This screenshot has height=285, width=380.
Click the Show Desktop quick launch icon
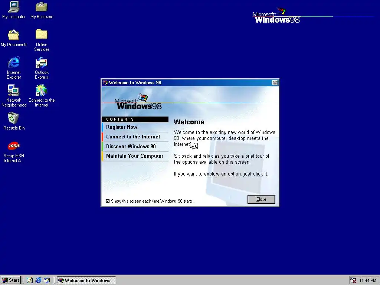30,281
